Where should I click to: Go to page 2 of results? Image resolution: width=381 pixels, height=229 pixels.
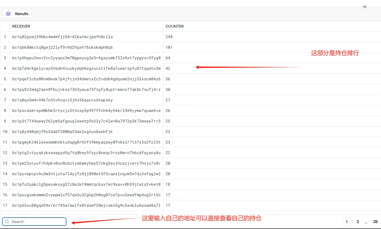tap(358, 222)
